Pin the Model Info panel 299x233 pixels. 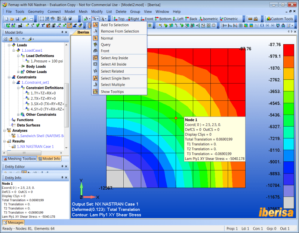coord(62,32)
